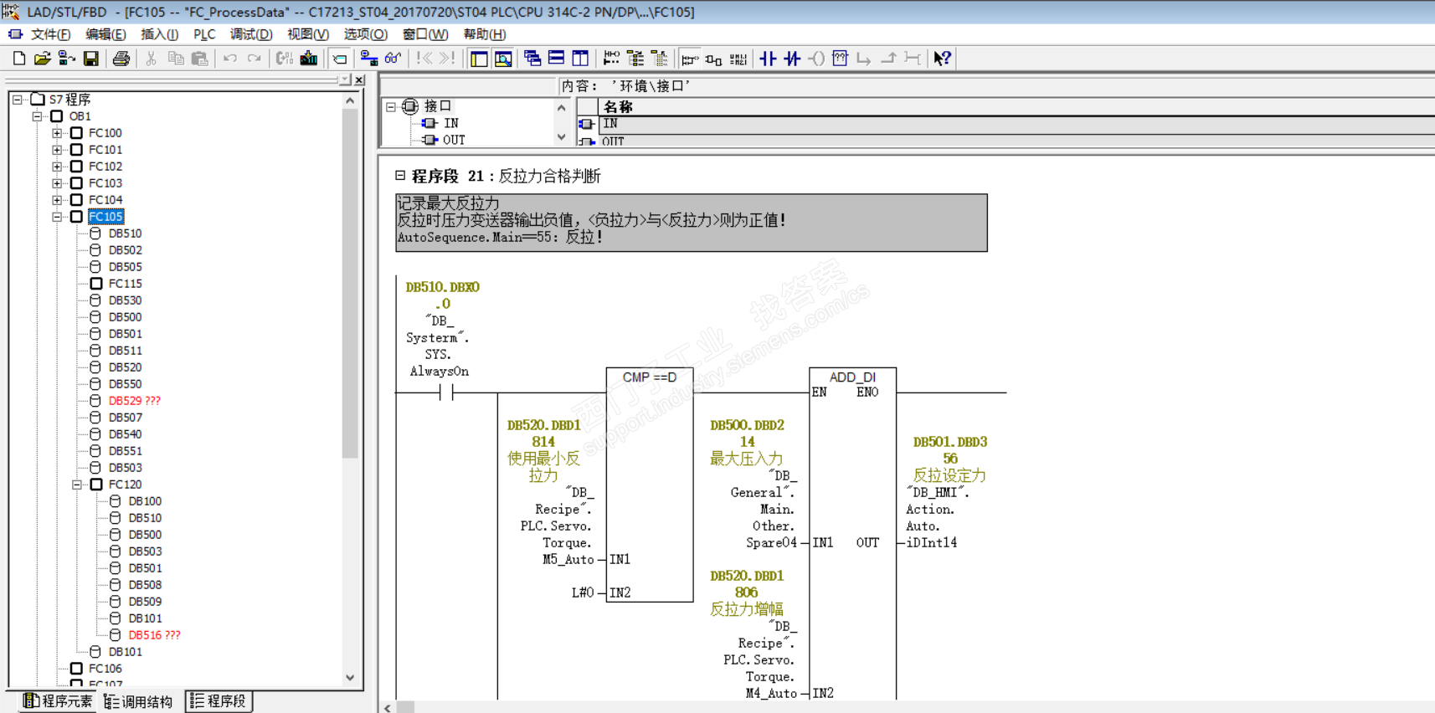Open the 编辑(E) menu
1435x713 pixels.
(x=105, y=34)
